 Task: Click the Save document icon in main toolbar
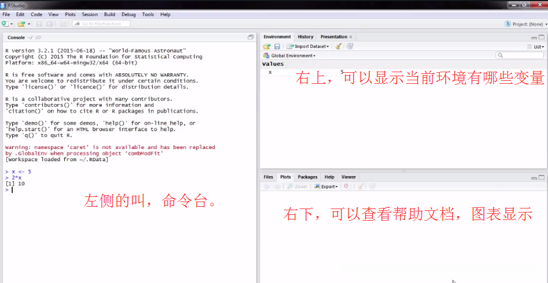click(39, 24)
